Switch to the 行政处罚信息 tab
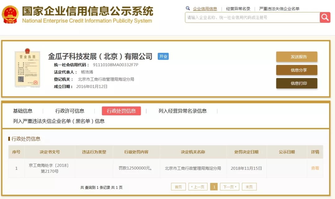This screenshot has height=199, width=335. [x=121, y=111]
